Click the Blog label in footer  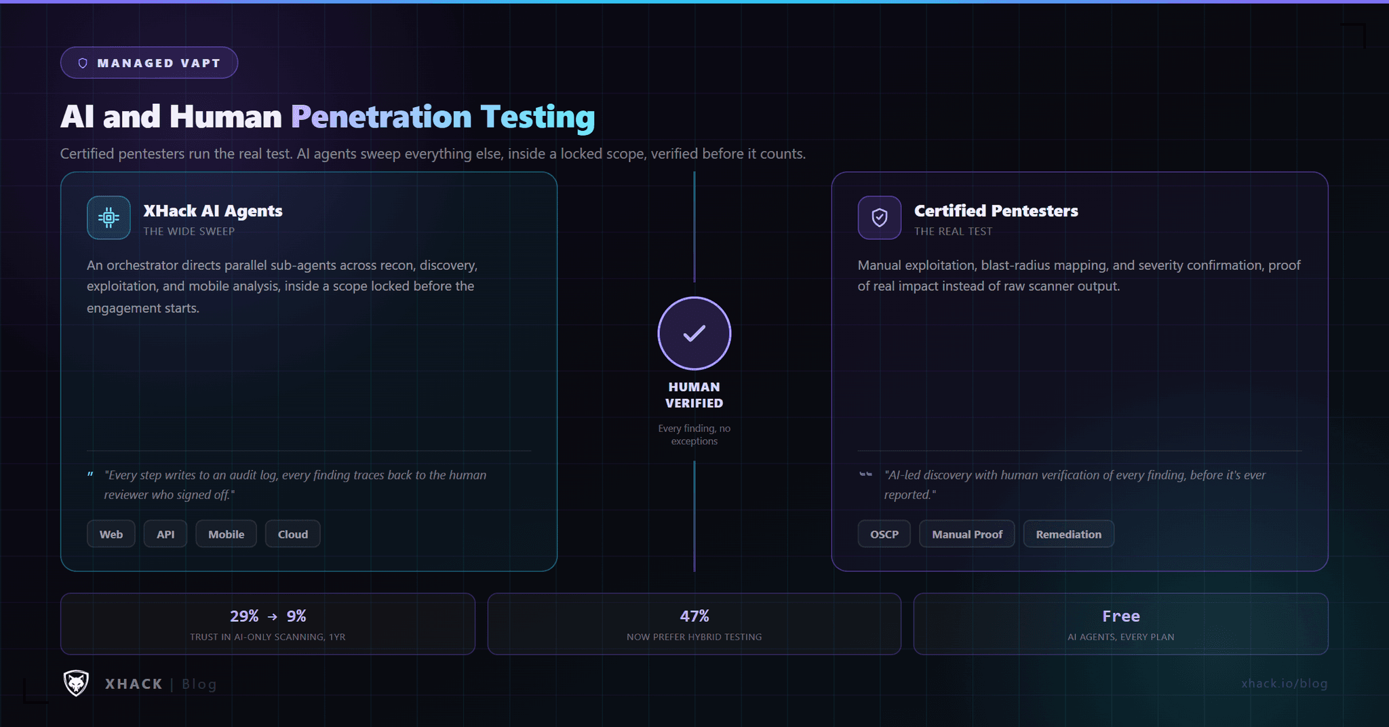pyautogui.click(x=199, y=684)
